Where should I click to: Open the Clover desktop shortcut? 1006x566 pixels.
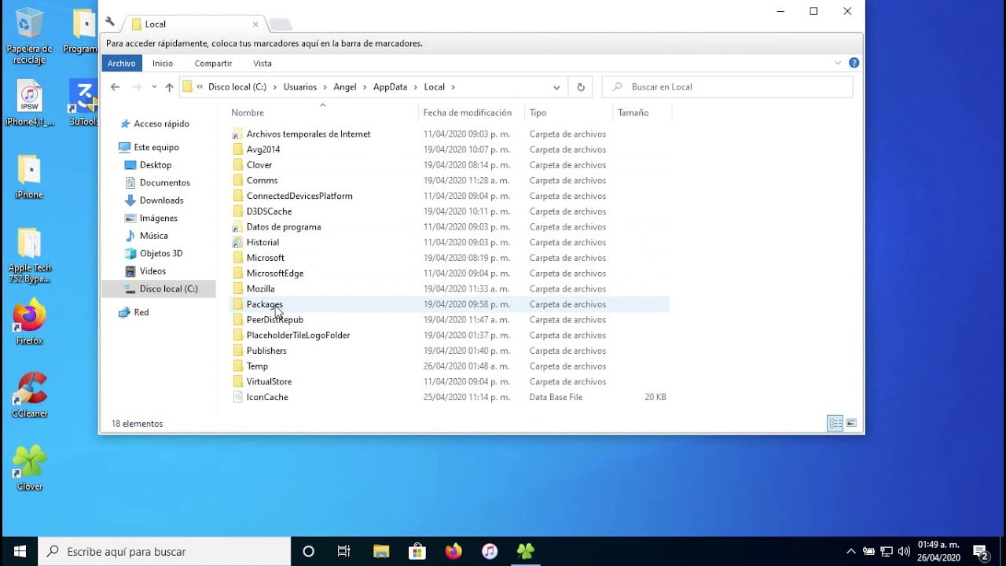[x=29, y=469]
